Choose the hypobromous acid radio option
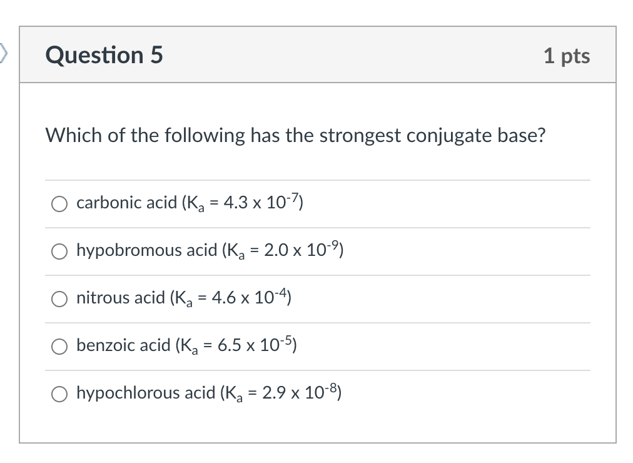This screenshot has height=463, width=633. tap(59, 251)
